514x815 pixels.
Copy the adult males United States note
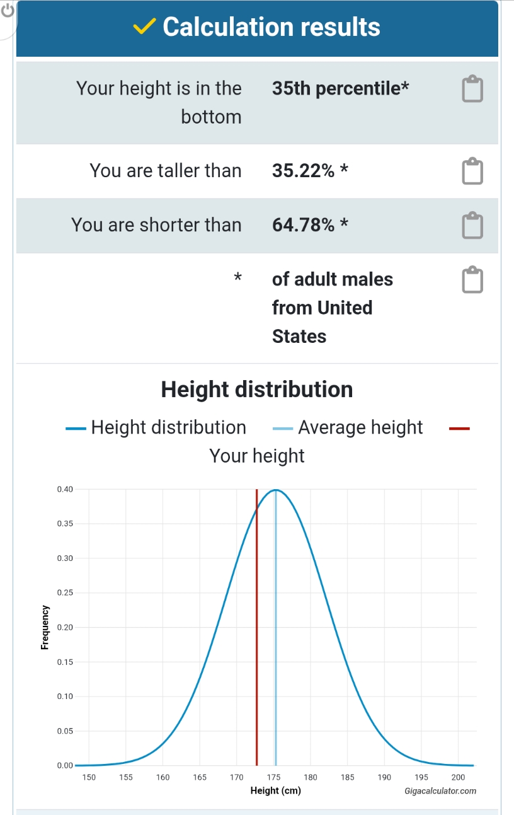click(472, 280)
